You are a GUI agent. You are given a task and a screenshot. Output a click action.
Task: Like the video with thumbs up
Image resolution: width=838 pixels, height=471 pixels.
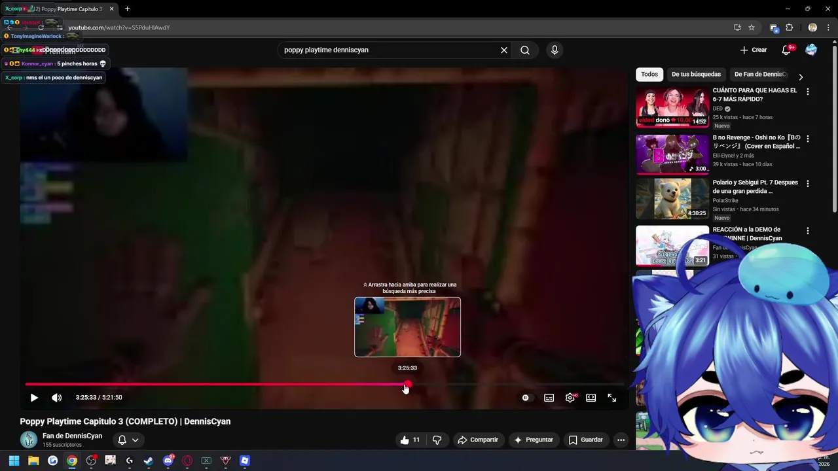tap(410, 440)
